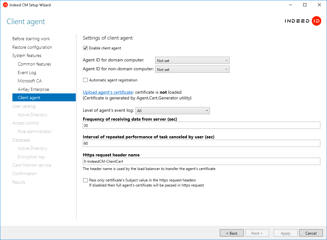Select Results in sidebar
The image size is (327, 240).
point(19,182)
